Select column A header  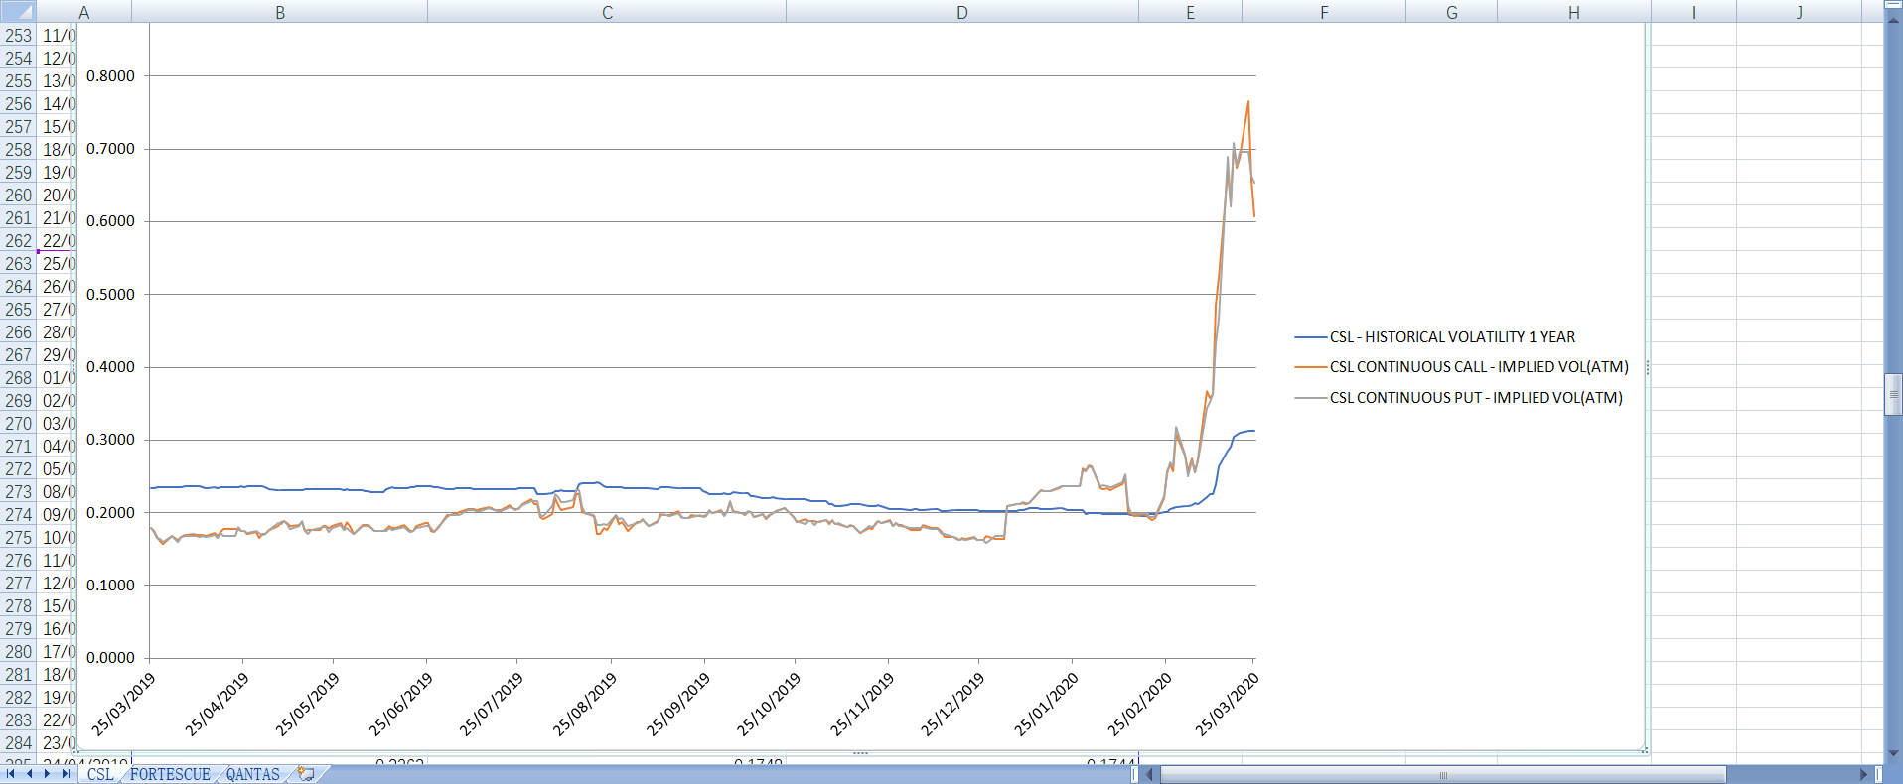pos(84,12)
